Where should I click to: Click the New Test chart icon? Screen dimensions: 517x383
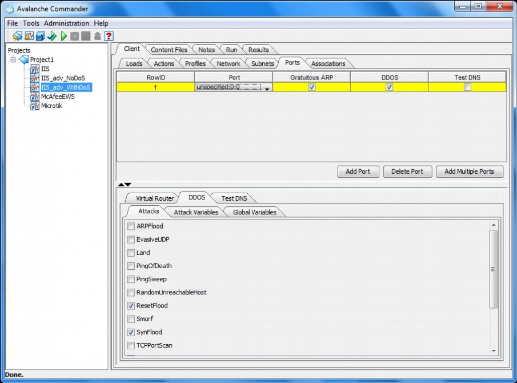(x=29, y=36)
